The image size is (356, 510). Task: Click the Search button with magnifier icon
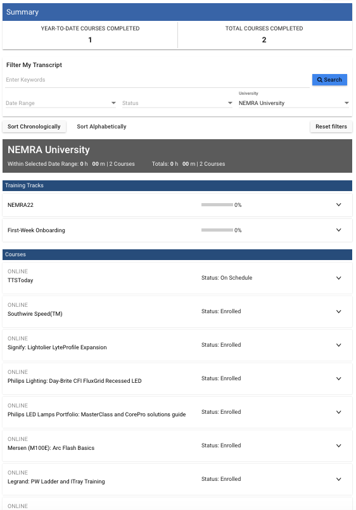329,80
